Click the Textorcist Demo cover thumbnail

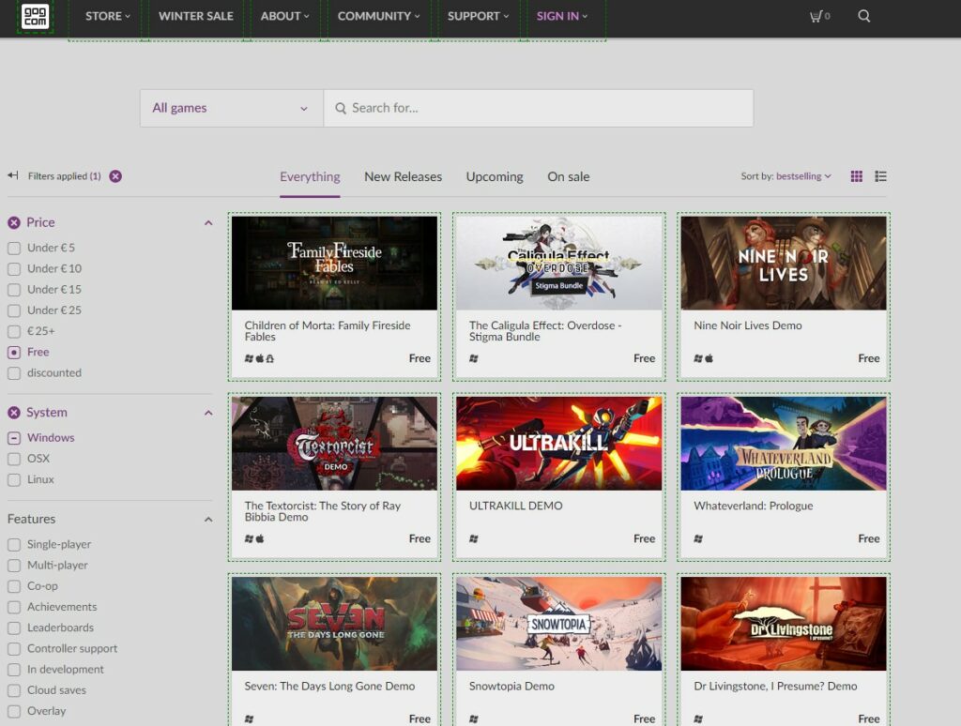335,443
